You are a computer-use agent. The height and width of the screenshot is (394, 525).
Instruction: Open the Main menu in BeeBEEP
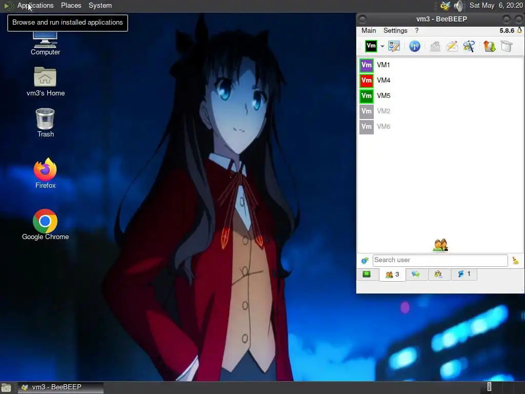click(369, 30)
